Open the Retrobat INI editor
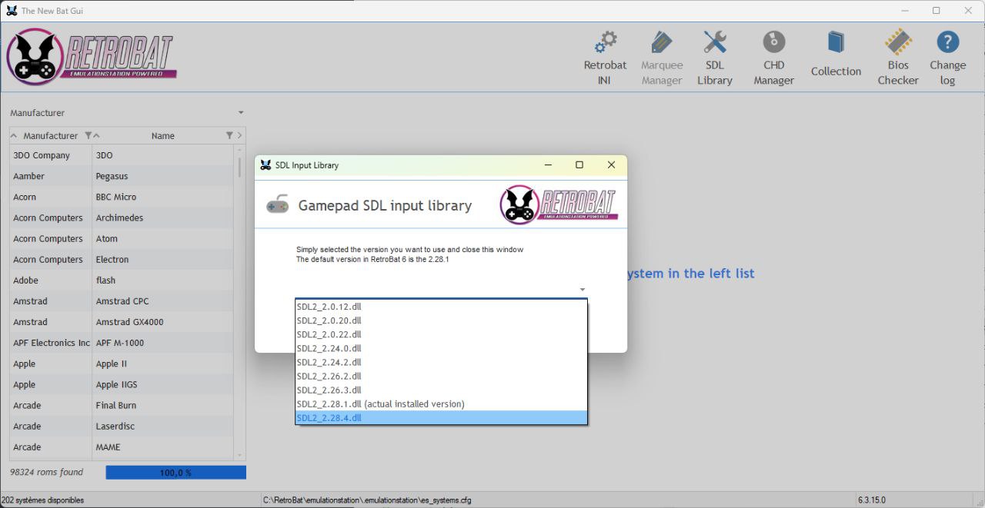The image size is (985, 508). pyautogui.click(x=605, y=58)
